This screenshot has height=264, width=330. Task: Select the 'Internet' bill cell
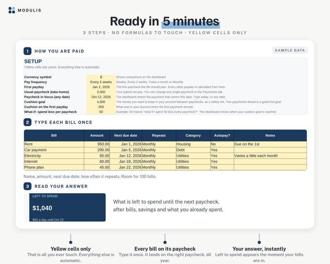(54, 161)
